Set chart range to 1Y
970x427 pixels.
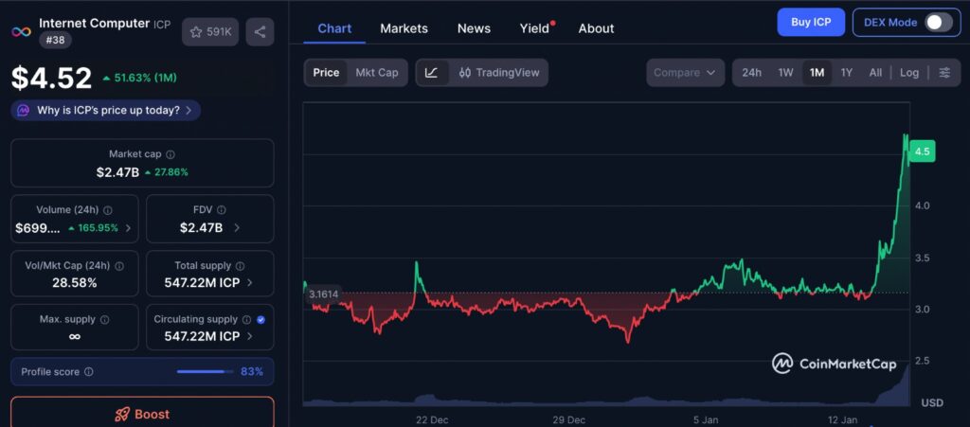click(846, 73)
